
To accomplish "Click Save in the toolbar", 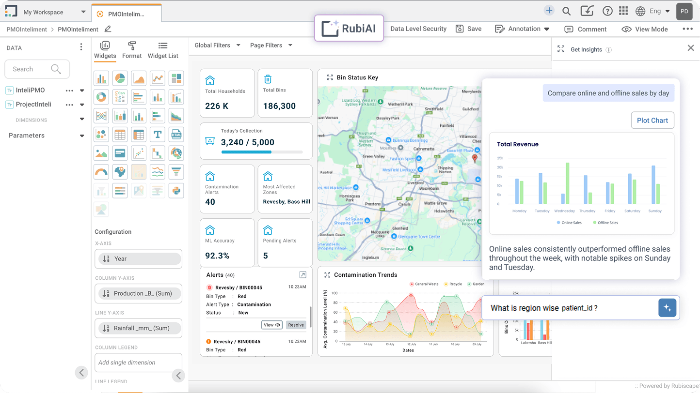I will click(469, 29).
